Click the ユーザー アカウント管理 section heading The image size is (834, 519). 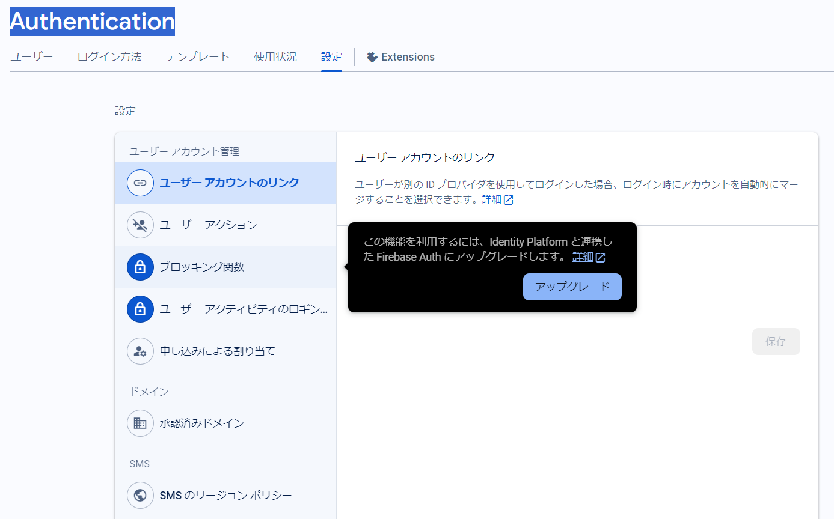(x=184, y=151)
